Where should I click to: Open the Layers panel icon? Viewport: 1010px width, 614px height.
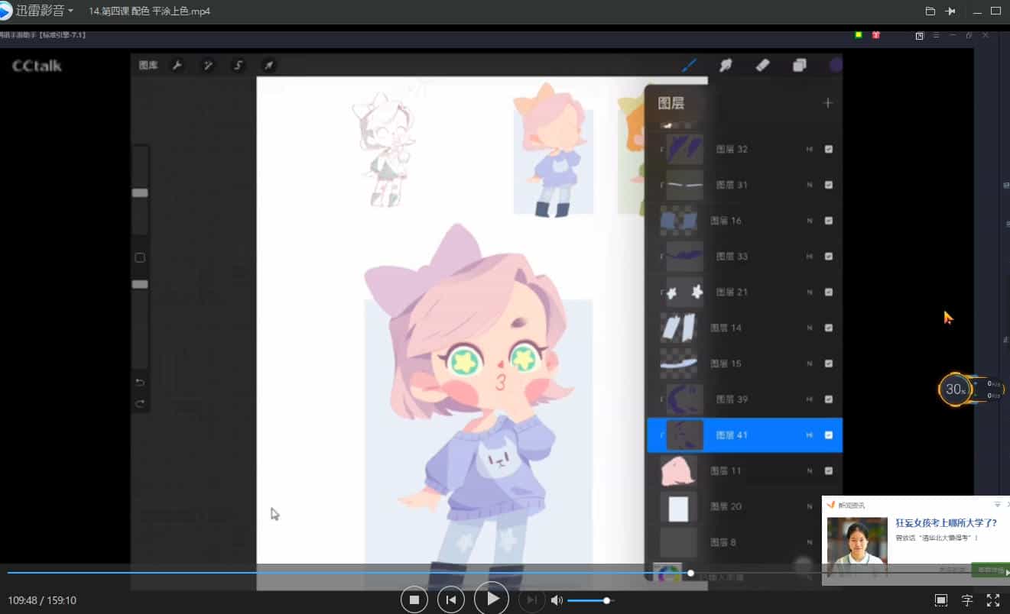click(800, 65)
